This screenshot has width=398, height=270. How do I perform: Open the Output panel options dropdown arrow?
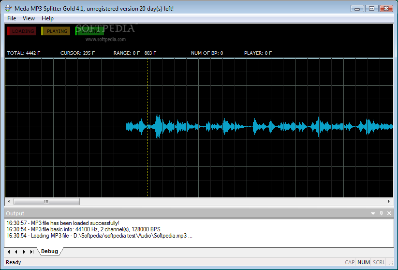tap(373, 213)
